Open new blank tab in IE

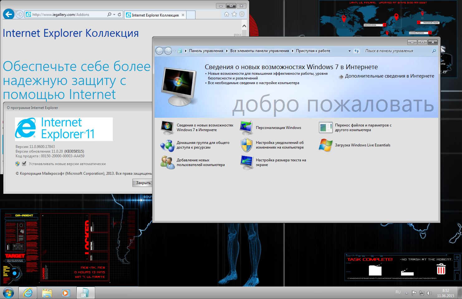pyautogui.click(x=191, y=15)
